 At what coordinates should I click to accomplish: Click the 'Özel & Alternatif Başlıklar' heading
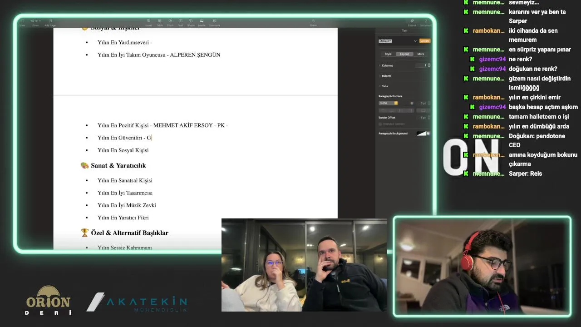(x=129, y=233)
